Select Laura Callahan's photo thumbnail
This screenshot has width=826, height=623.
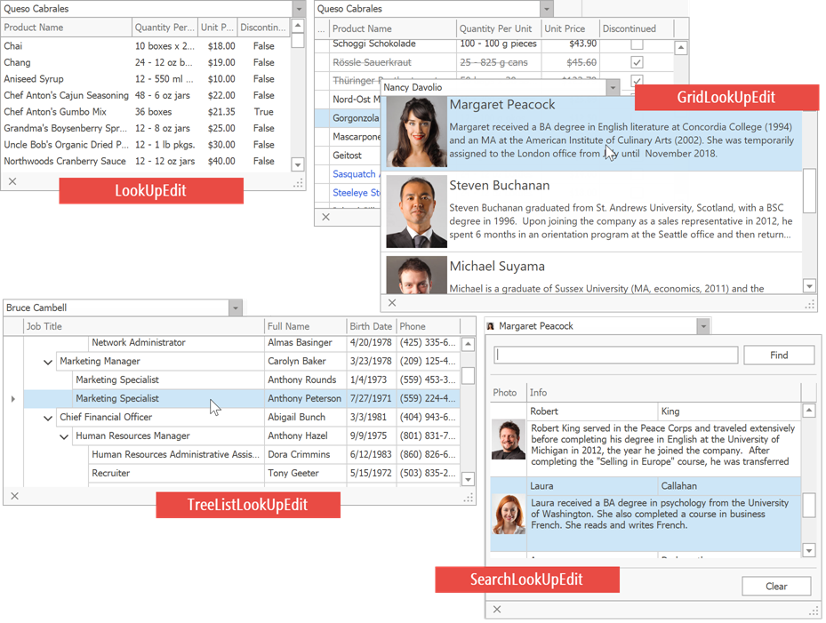pos(509,515)
